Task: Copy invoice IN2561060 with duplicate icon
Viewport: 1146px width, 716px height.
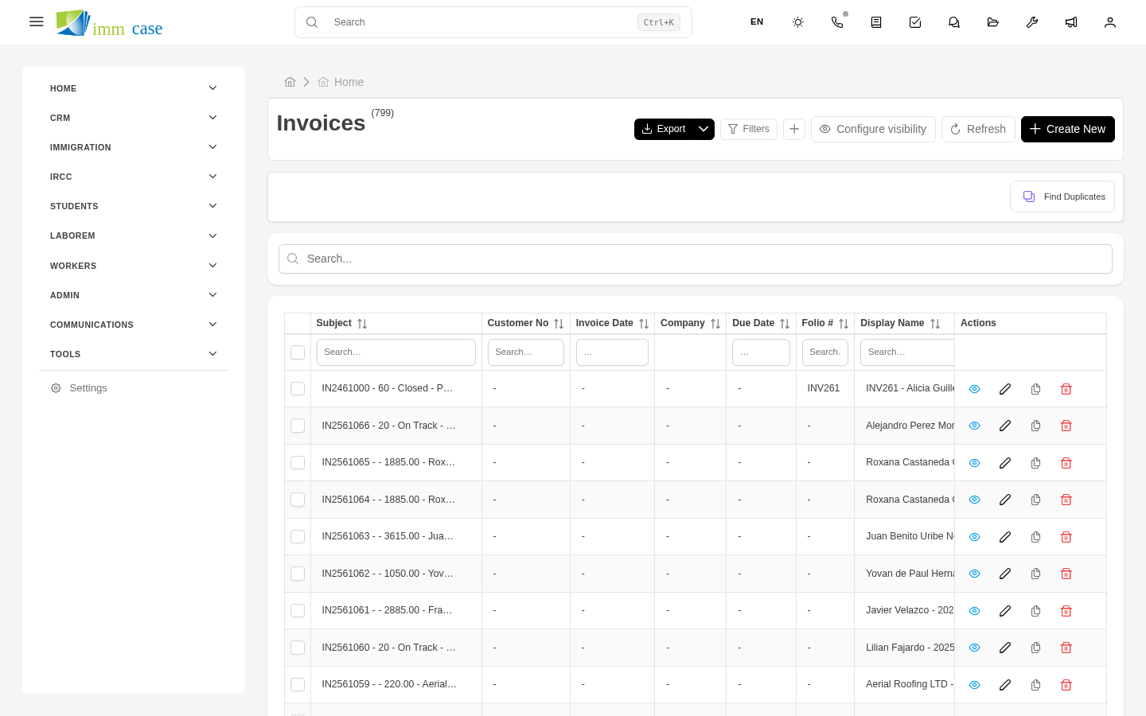Action: pyautogui.click(x=1036, y=648)
